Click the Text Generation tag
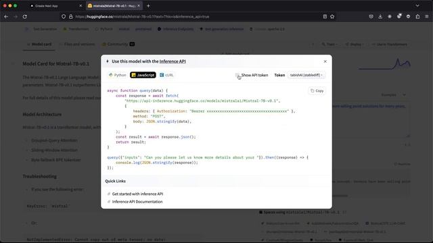This screenshot has height=243, width=433. 42,29
